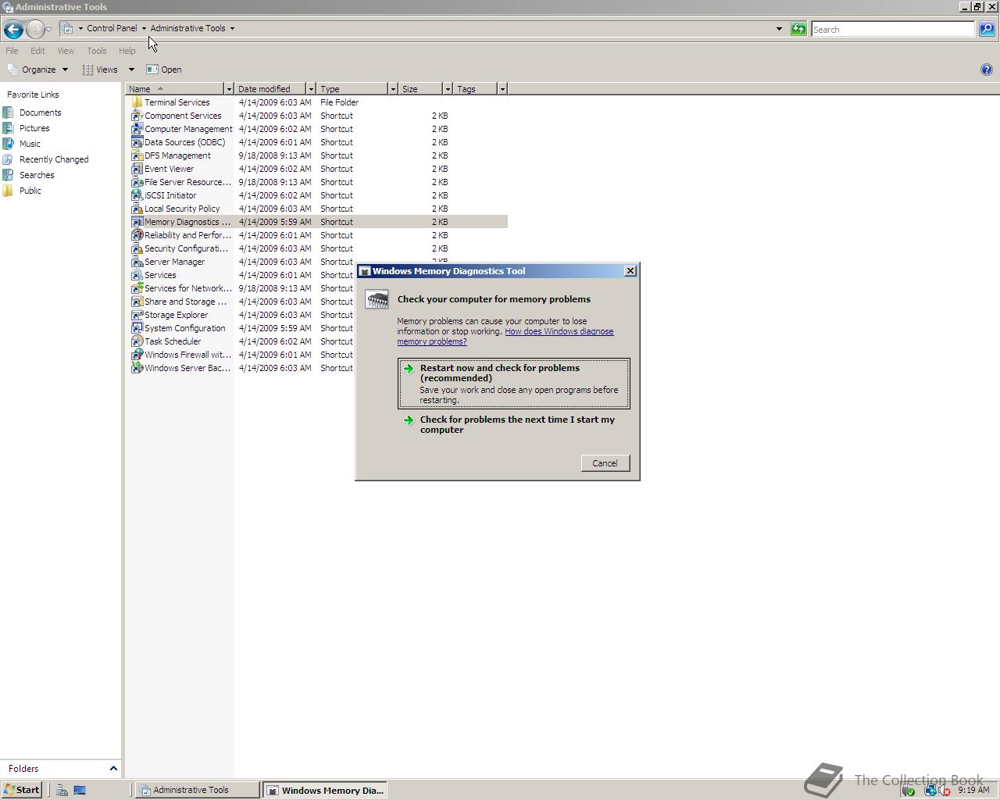Image resolution: width=1000 pixels, height=800 pixels.
Task: Open the Tags column filter dropdown
Action: click(x=502, y=89)
